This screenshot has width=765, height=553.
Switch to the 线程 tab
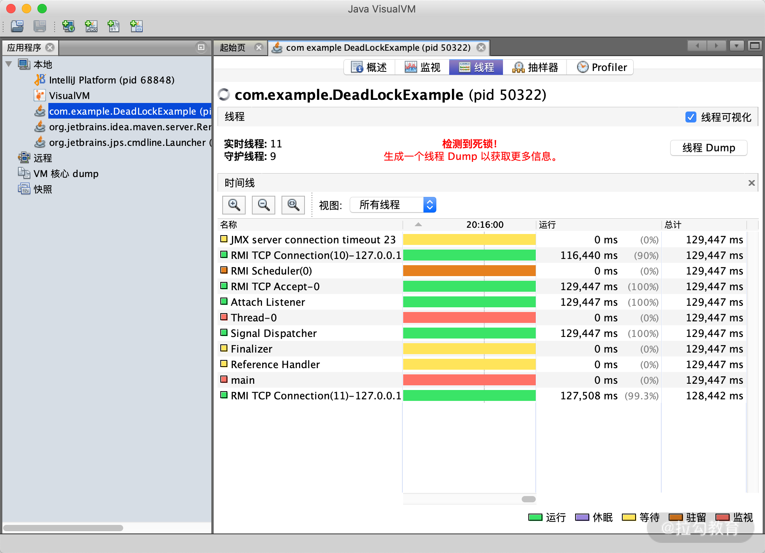[x=476, y=67]
